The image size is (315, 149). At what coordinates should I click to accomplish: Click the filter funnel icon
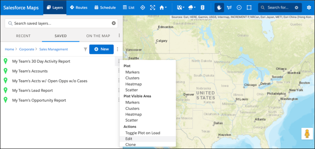[85, 49]
